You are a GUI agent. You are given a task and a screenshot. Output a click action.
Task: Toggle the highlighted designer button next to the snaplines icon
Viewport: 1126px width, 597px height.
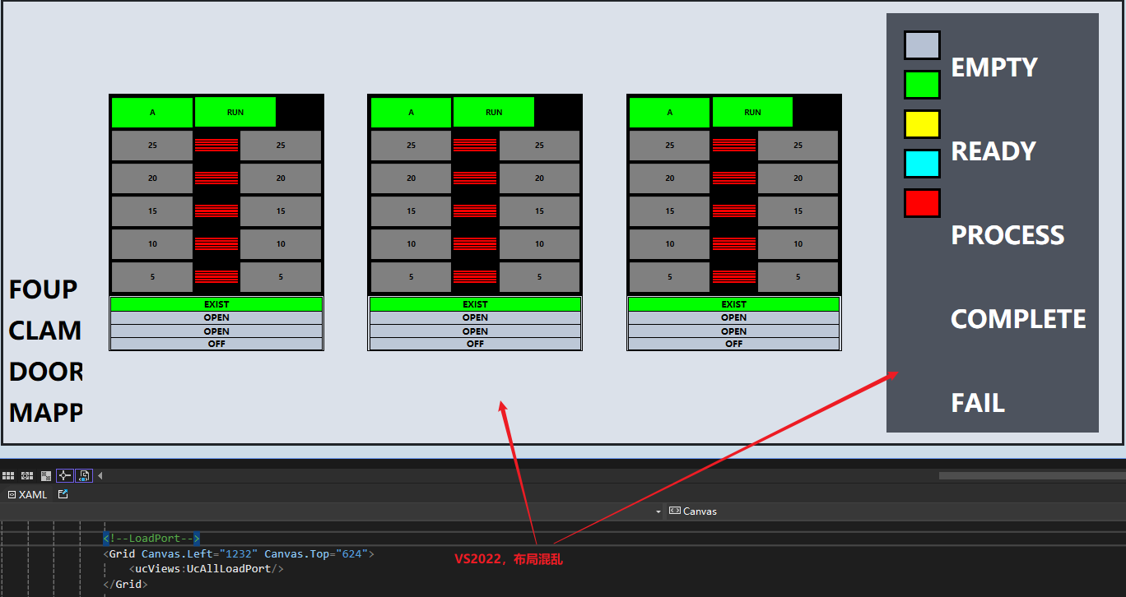pyautogui.click(x=84, y=475)
